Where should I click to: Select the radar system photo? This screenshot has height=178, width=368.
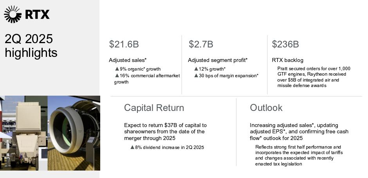pyautogui.click(x=24, y=133)
